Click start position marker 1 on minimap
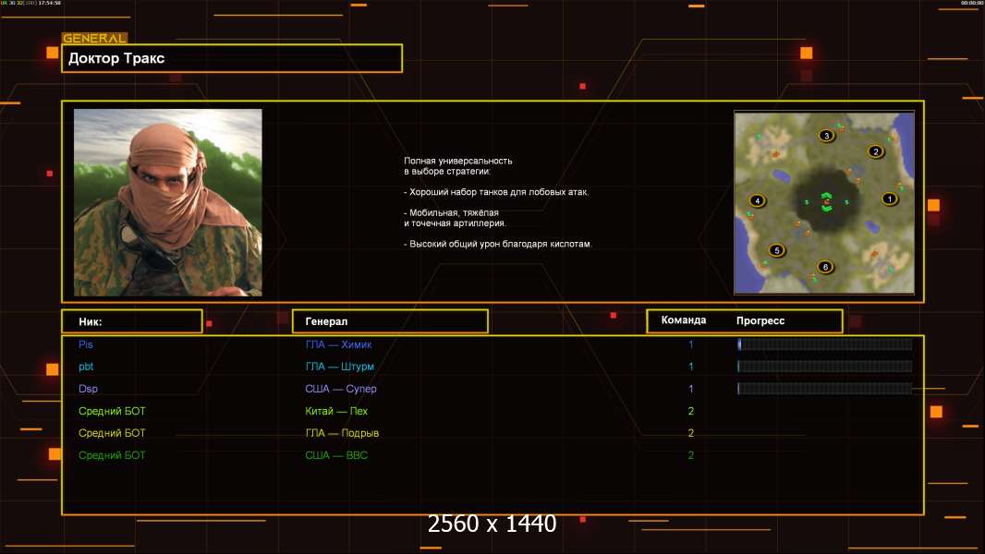985x554 pixels. coord(890,199)
